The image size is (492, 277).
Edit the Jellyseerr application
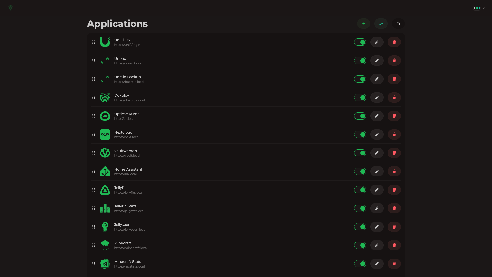pos(377,227)
